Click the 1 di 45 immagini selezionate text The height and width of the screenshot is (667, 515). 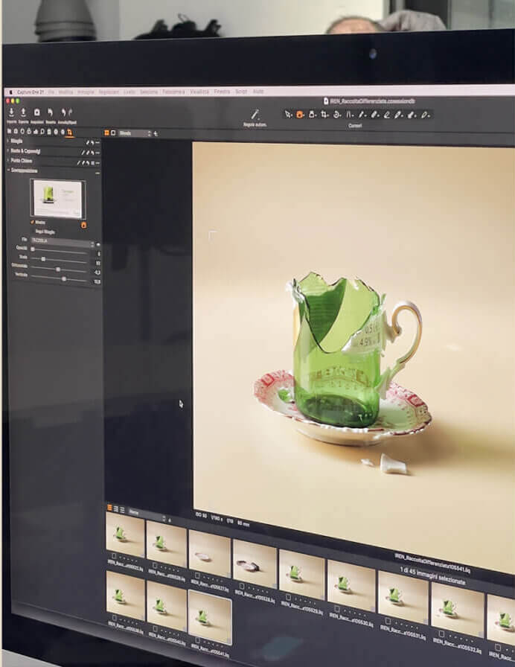click(432, 575)
